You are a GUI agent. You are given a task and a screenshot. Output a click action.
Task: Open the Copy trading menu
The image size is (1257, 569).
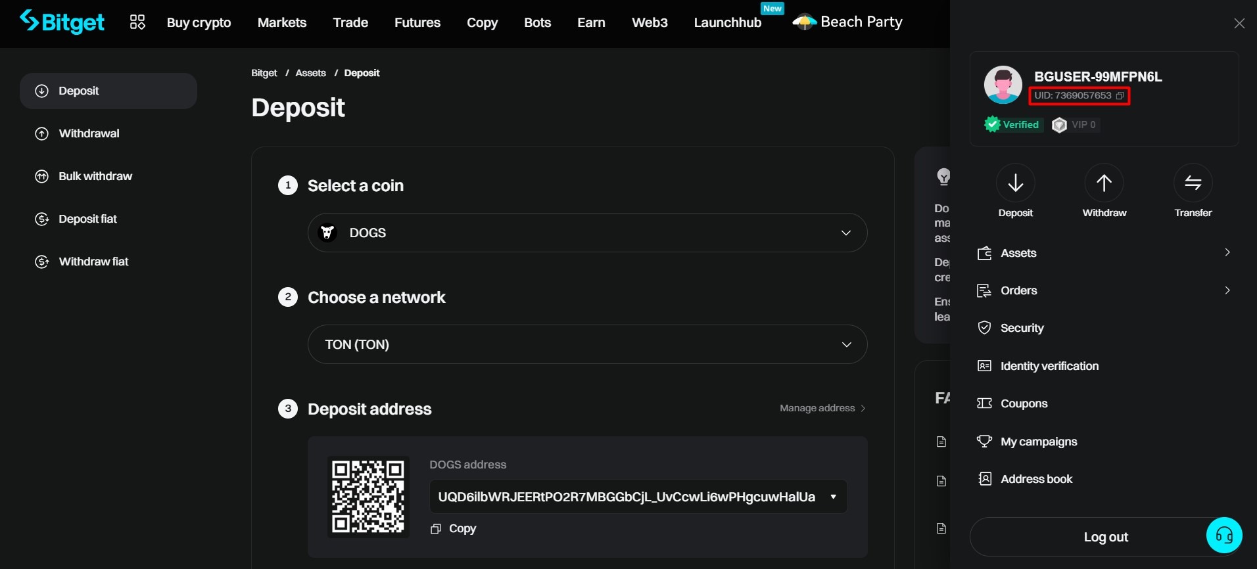tap(483, 22)
